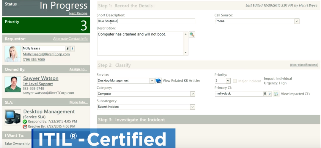Click the alarm clock Resolve By icon
The width and height of the screenshot is (321, 148).
tap(25, 127)
